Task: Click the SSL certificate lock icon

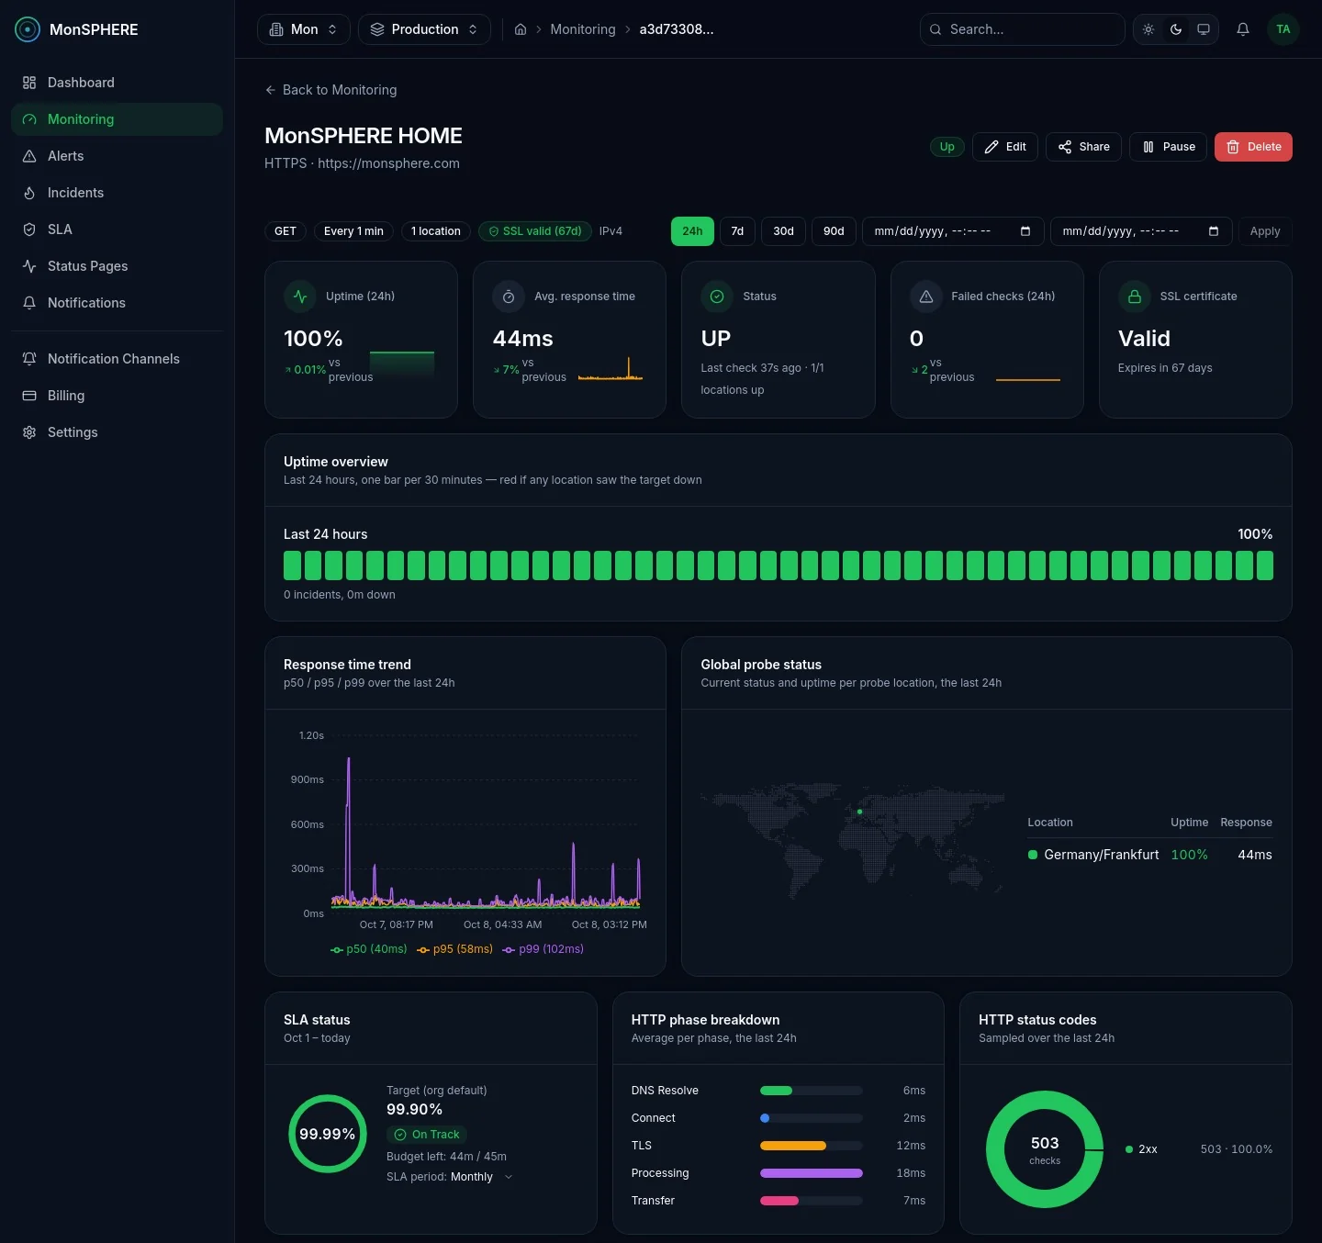Action: (1135, 297)
